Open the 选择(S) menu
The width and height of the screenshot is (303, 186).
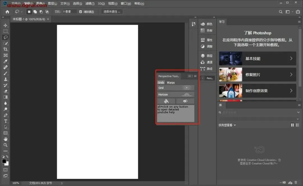(x=77, y=3)
